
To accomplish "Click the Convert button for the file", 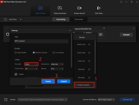I will click(126, 35).
